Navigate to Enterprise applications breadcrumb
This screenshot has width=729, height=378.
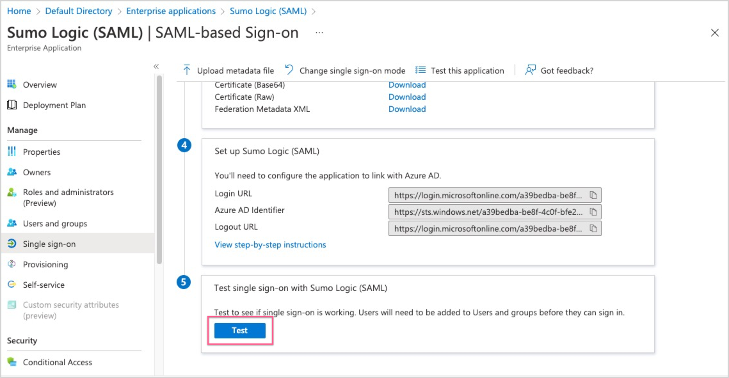pos(171,11)
